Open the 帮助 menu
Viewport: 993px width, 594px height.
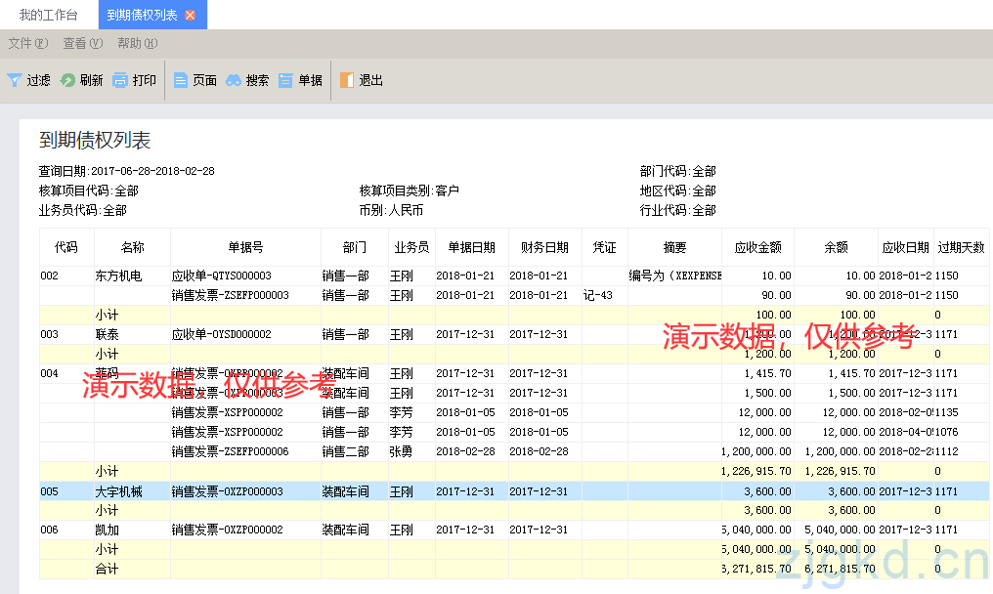point(138,43)
